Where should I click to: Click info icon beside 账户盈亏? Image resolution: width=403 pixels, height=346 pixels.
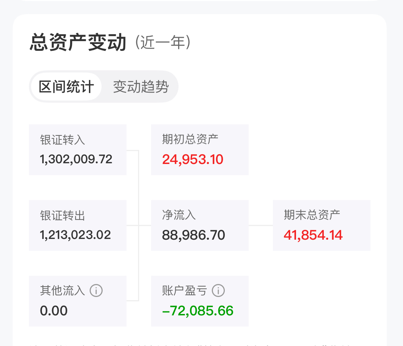click(x=218, y=290)
